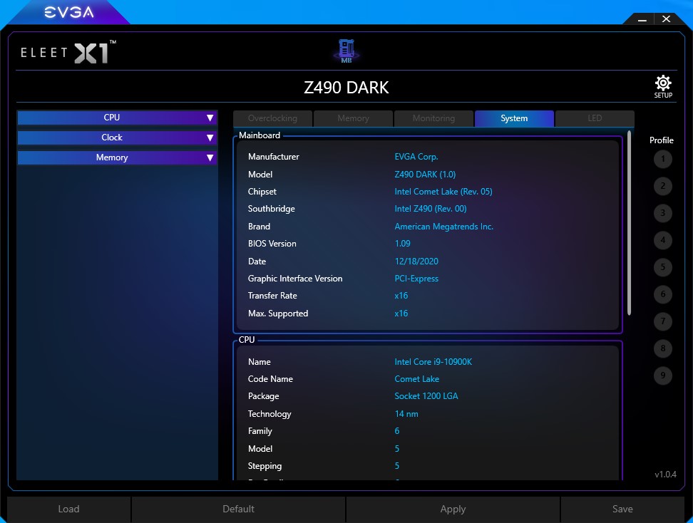Choose profile slot 3
693x523 pixels.
pos(662,213)
